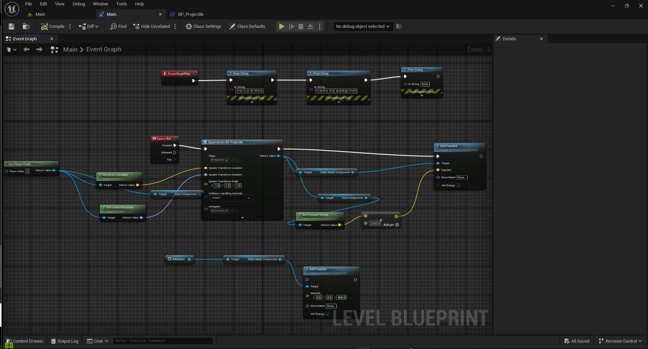The height and width of the screenshot is (349, 648).
Task: Open the Debug menu
Action: tap(79, 4)
